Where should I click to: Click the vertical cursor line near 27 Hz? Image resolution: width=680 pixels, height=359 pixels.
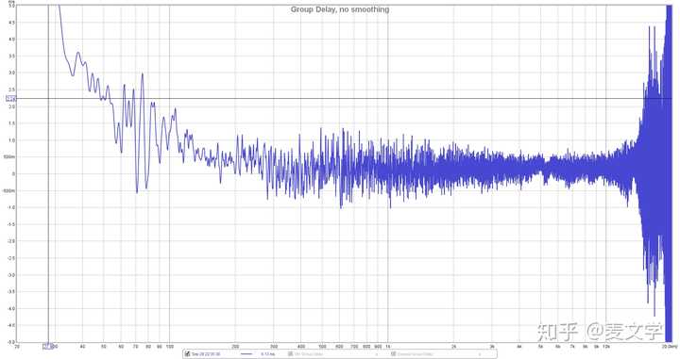(48, 173)
